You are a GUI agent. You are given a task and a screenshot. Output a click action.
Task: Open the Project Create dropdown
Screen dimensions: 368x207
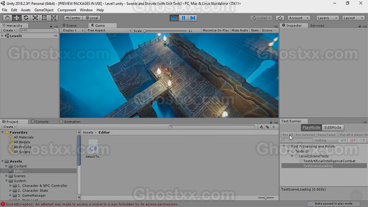[9, 127]
